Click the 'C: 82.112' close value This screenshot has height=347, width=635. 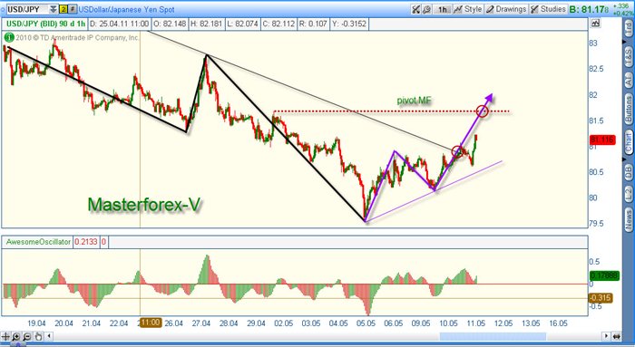pyautogui.click(x=278, y=24)
